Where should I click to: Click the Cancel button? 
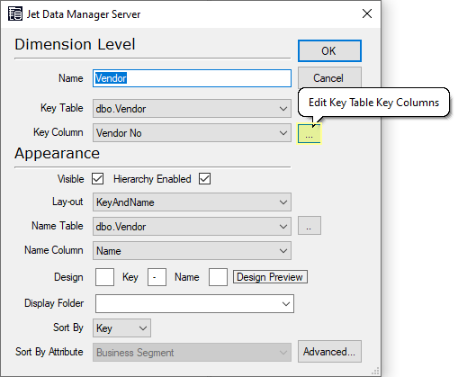[x=329, y=77]
